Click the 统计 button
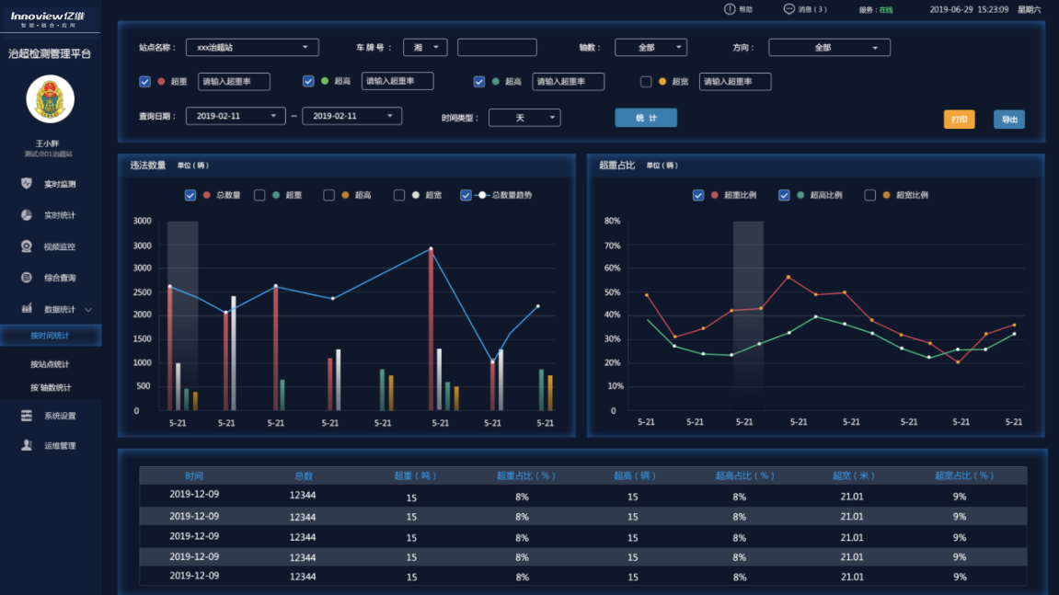1059x595 pixels. [x=646, y=118]
